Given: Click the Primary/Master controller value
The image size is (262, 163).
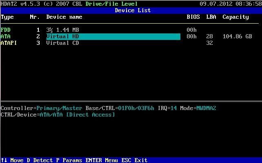Looking at the screenshot, I should (x=59, y=108).
